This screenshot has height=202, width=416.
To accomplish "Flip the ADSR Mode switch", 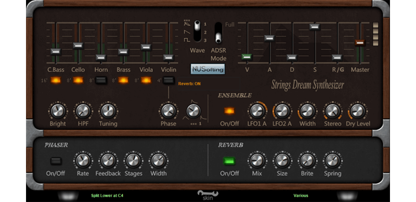I will (218, 33).
